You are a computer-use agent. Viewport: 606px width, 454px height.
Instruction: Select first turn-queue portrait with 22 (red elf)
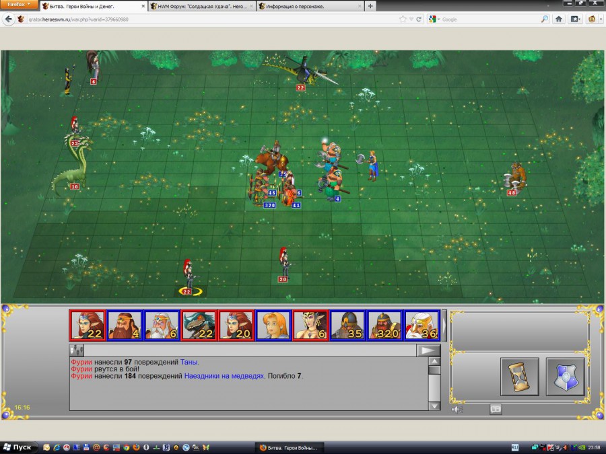tap(88, 325)
